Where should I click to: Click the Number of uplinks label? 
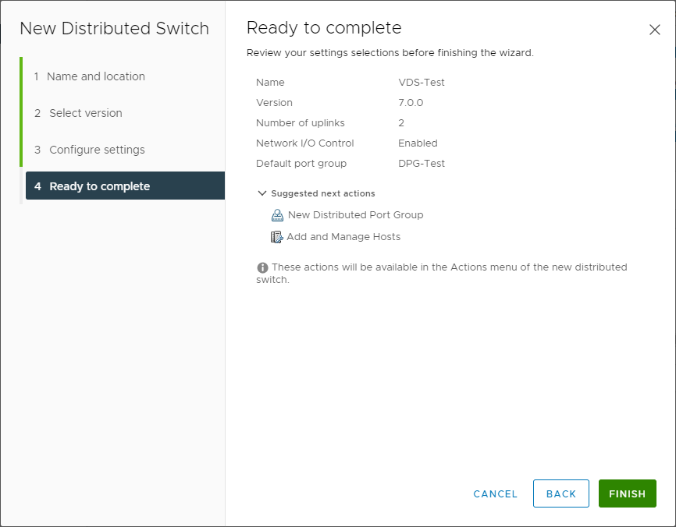[x=301, y=122]
